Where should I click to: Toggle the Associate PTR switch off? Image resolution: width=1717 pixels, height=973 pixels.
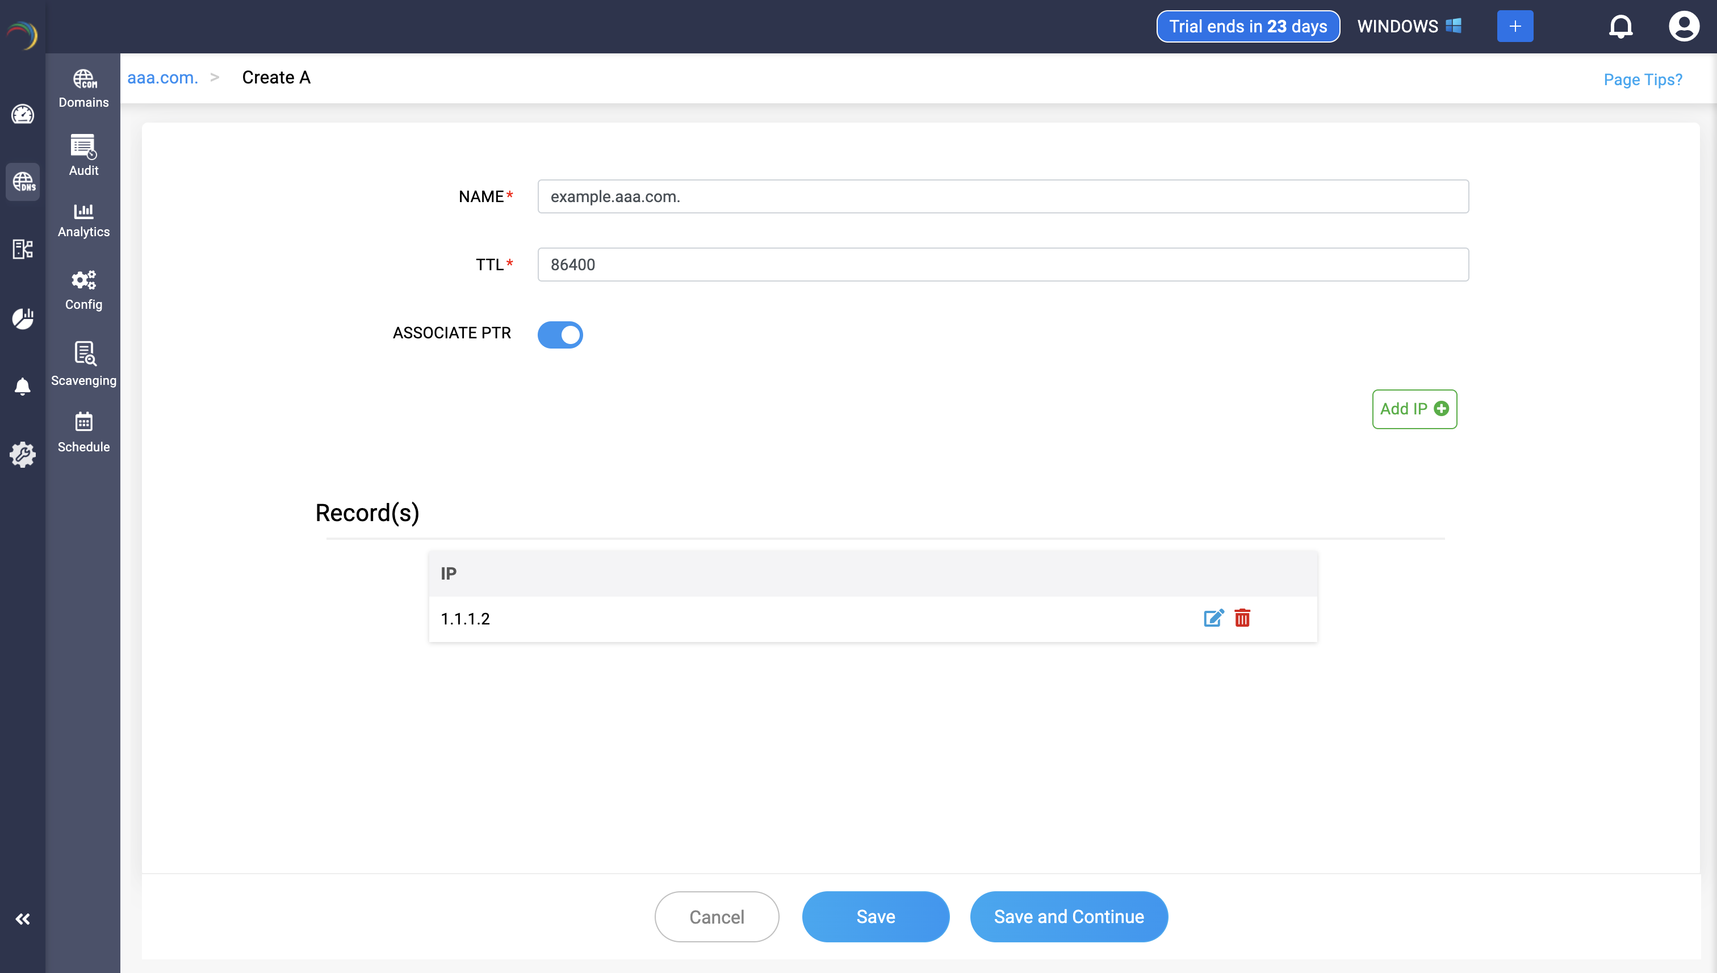tap(560, 334)
